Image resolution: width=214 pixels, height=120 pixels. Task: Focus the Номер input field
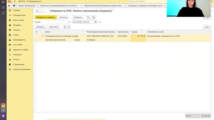coord(58,22)
